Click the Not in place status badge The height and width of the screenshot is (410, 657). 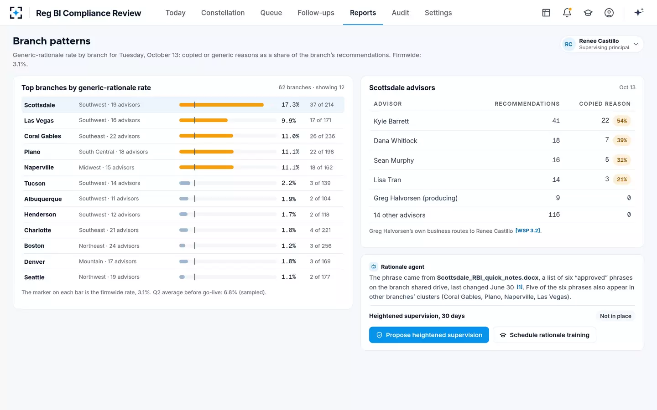point(615,316)
